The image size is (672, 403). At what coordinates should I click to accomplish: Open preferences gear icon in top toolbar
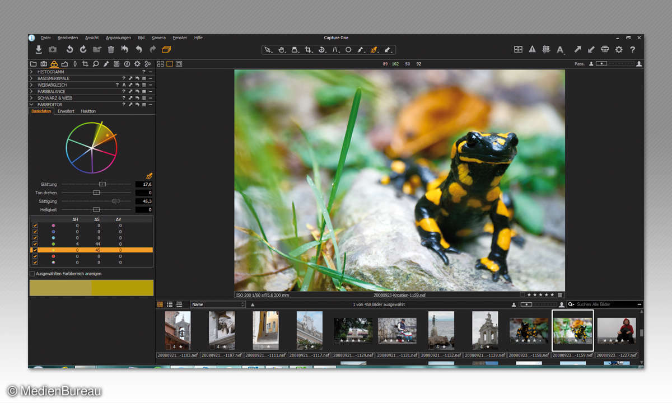pyautogui.click(x=619, y=49)
